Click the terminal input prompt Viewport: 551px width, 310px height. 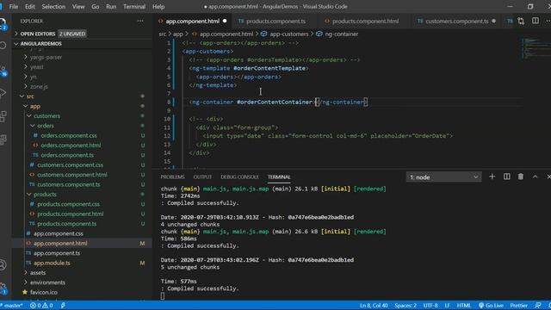[163, 296]
